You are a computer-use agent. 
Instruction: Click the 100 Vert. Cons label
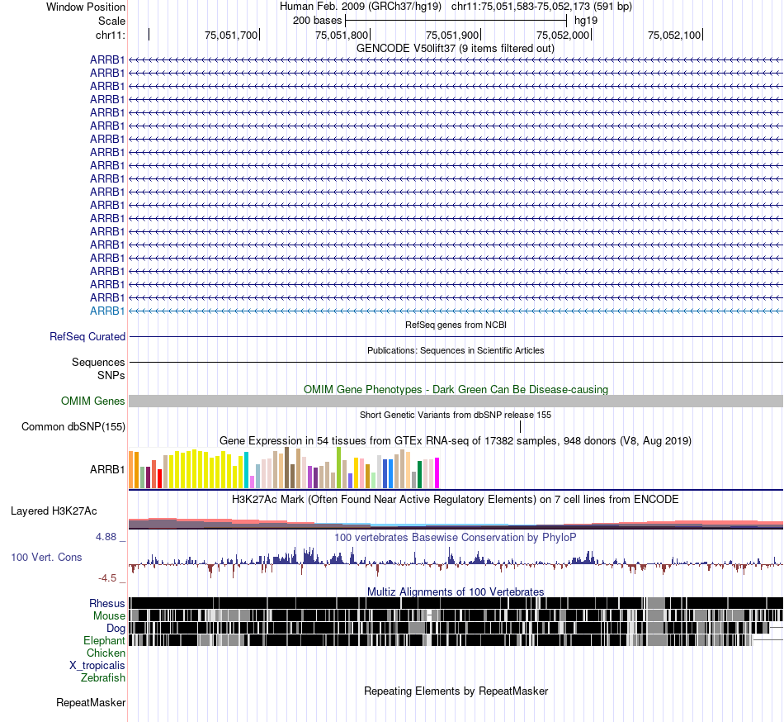46,558
